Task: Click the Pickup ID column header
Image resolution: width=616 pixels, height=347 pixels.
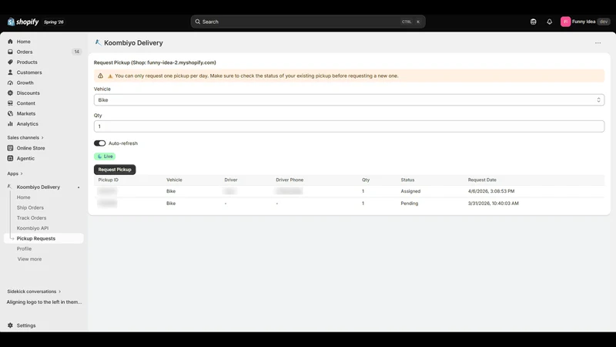Action: pos(108,180)
